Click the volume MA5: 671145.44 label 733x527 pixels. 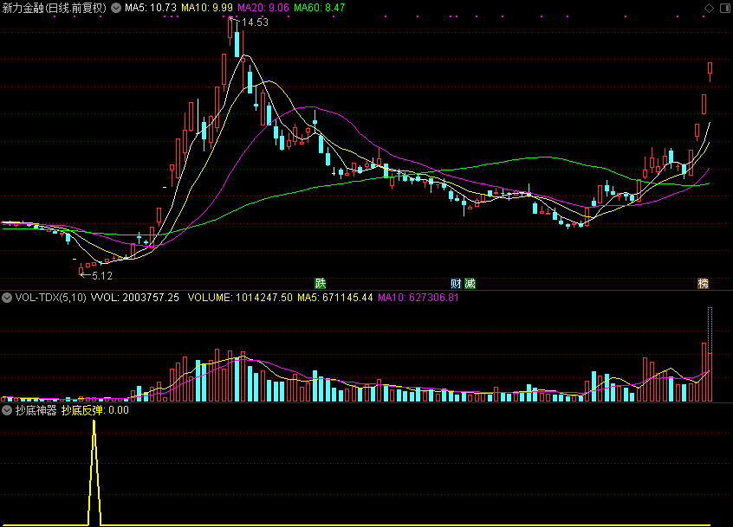tap(334, 298)
